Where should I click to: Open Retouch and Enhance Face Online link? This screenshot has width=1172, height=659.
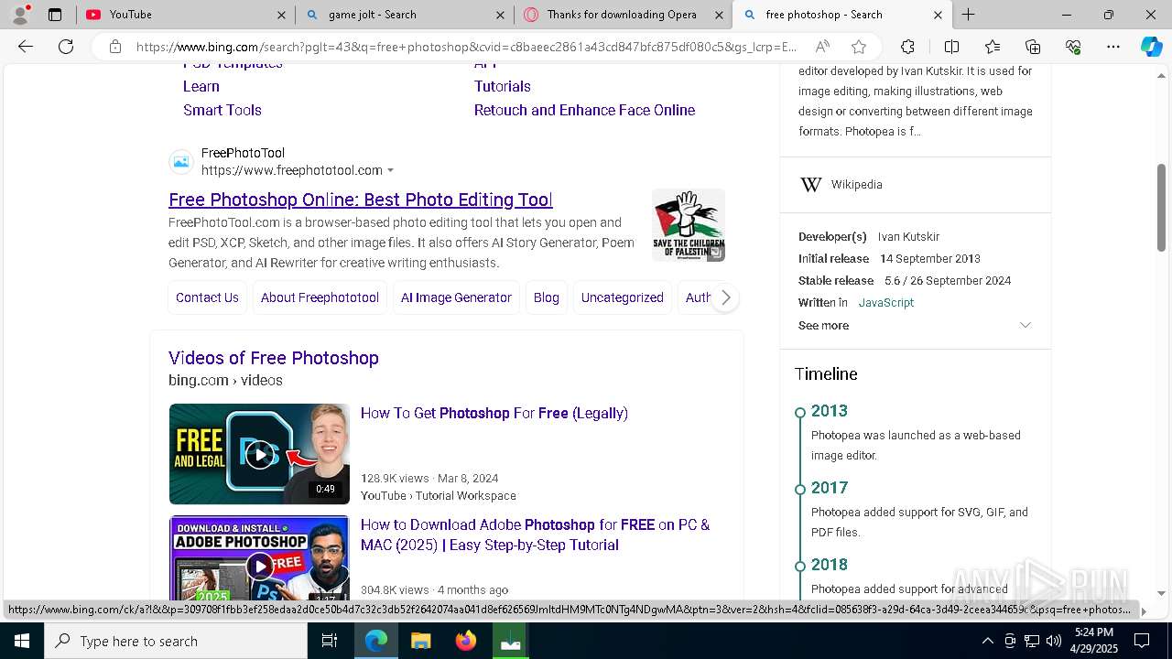click(584, 110)
